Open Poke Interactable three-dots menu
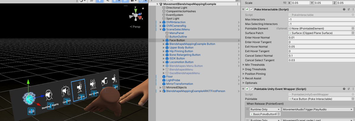 click(353, 9)
